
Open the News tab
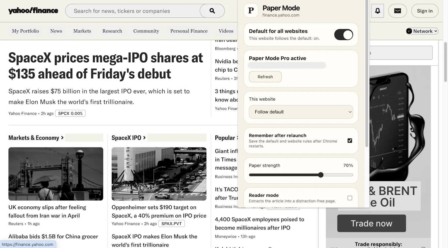pos(56,31)
